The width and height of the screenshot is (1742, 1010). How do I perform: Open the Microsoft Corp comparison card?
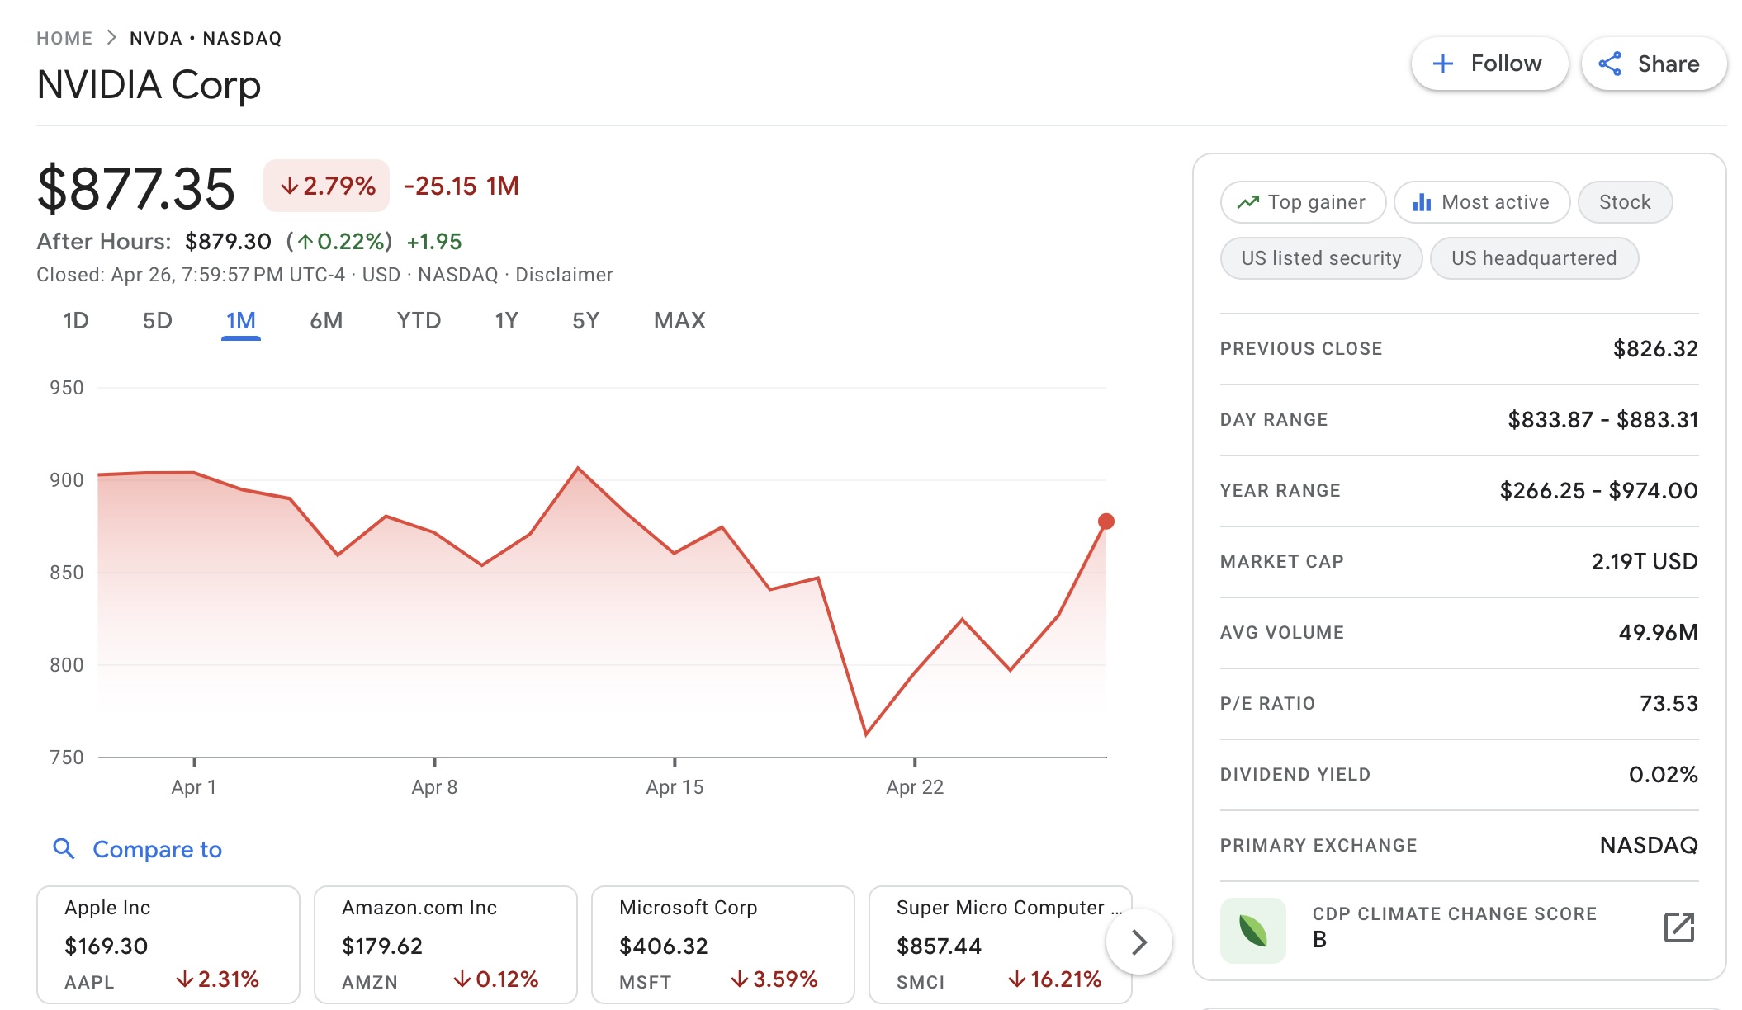pos(722,945)
